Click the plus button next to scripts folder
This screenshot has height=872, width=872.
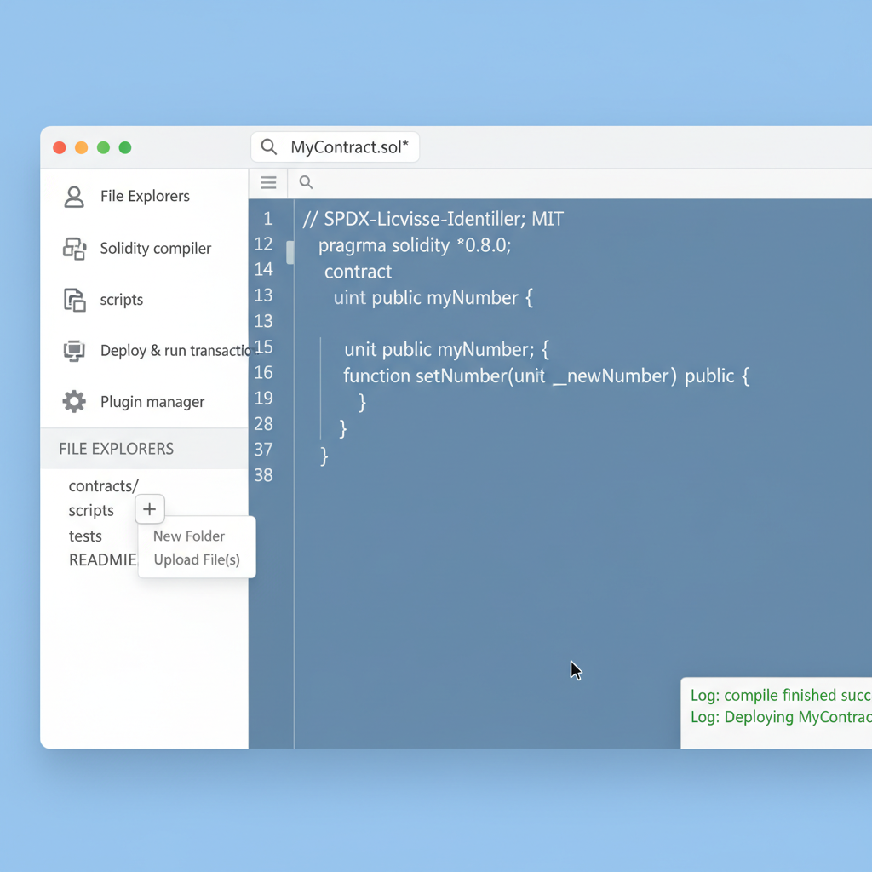[150, 508]
